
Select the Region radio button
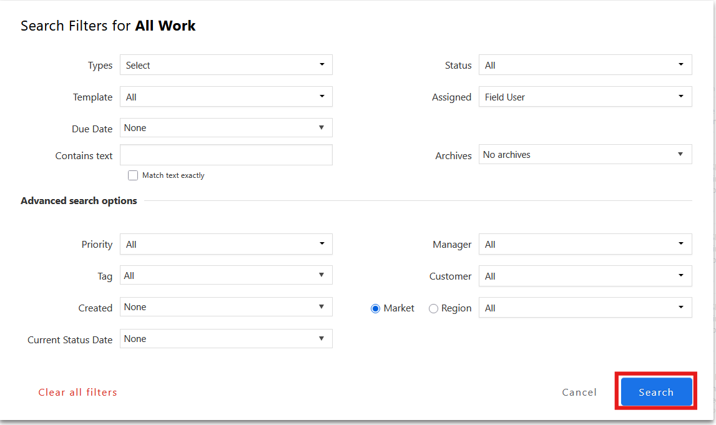(x=433, y=308)
